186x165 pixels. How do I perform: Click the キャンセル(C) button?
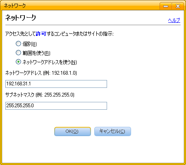pos(112,132)
